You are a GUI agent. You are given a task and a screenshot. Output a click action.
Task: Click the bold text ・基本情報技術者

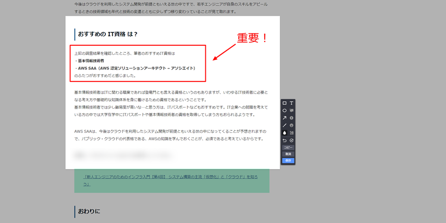(x=89, y=61)
